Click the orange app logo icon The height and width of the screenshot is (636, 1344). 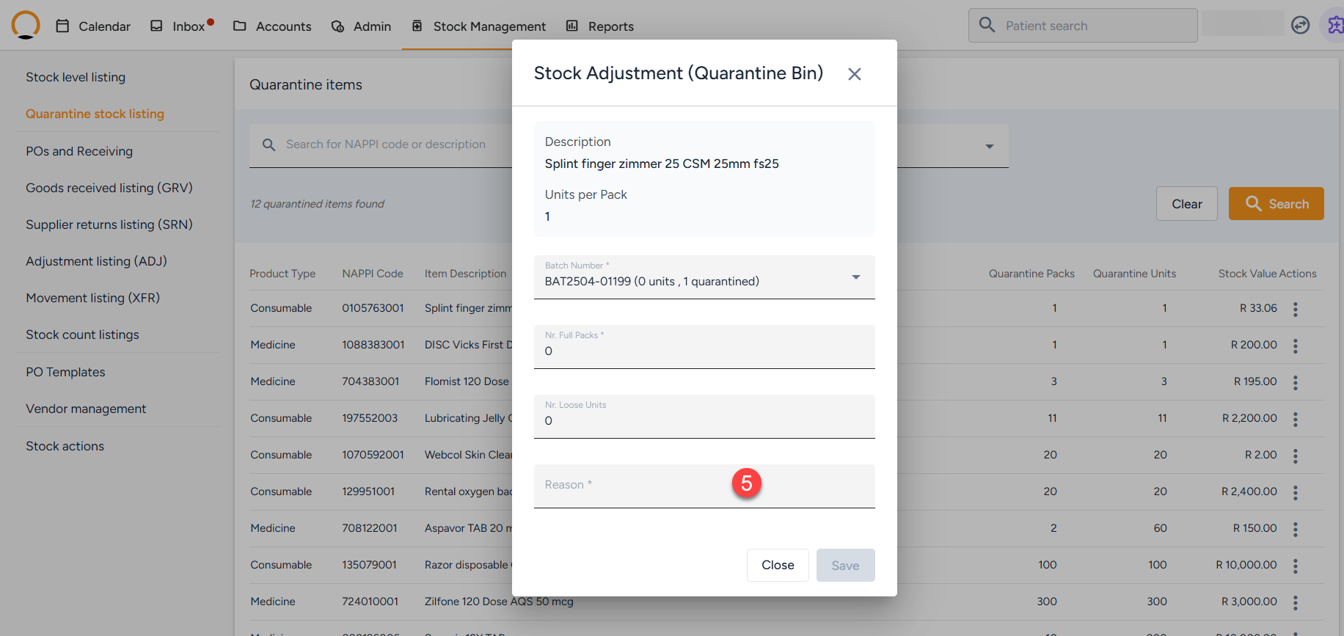[26, 25]
